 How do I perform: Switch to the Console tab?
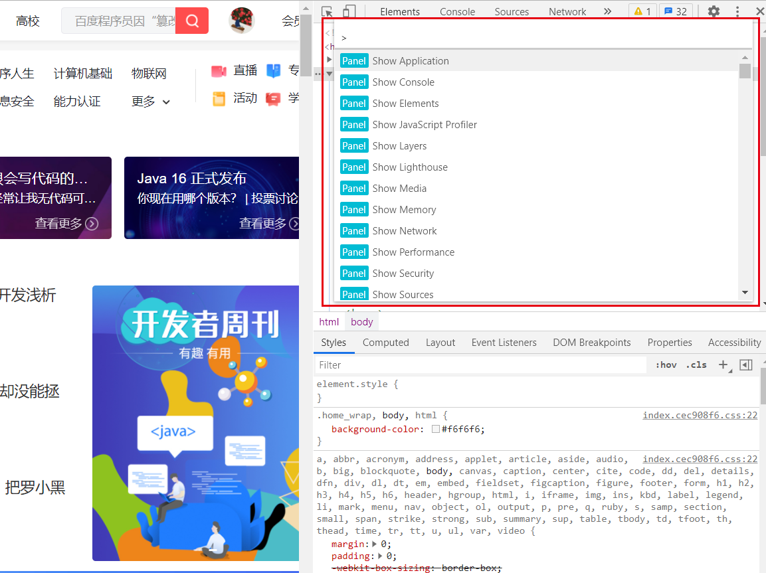457,11
